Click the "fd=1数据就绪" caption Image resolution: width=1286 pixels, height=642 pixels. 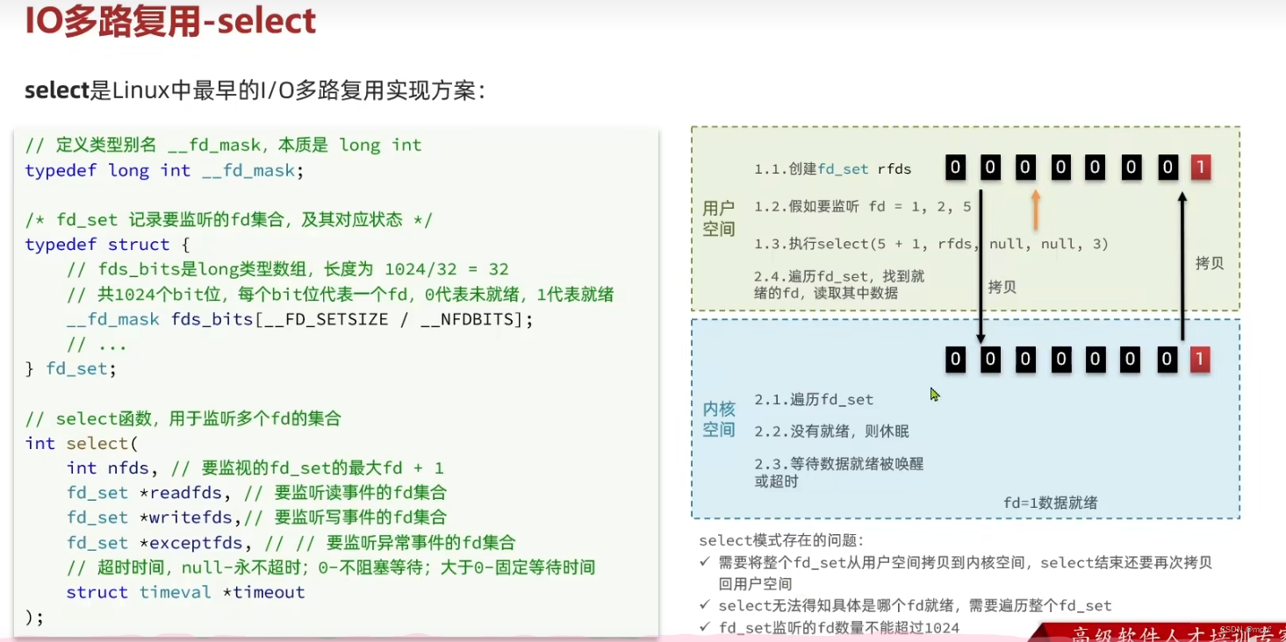tap(1051, 503)
